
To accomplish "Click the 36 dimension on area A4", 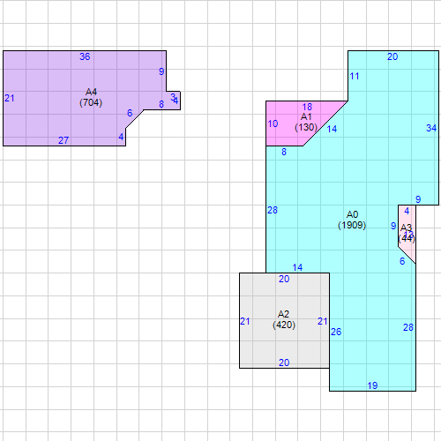I will (85, 56).
